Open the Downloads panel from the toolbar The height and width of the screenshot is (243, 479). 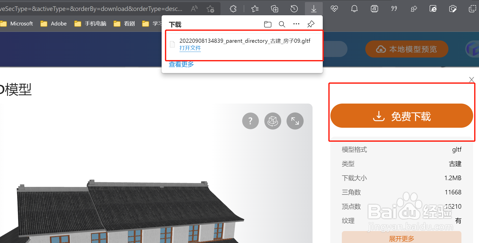click(x=314, y=8)
